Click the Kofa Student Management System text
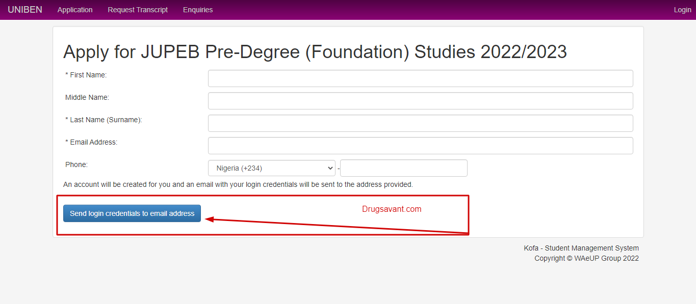 581,248
